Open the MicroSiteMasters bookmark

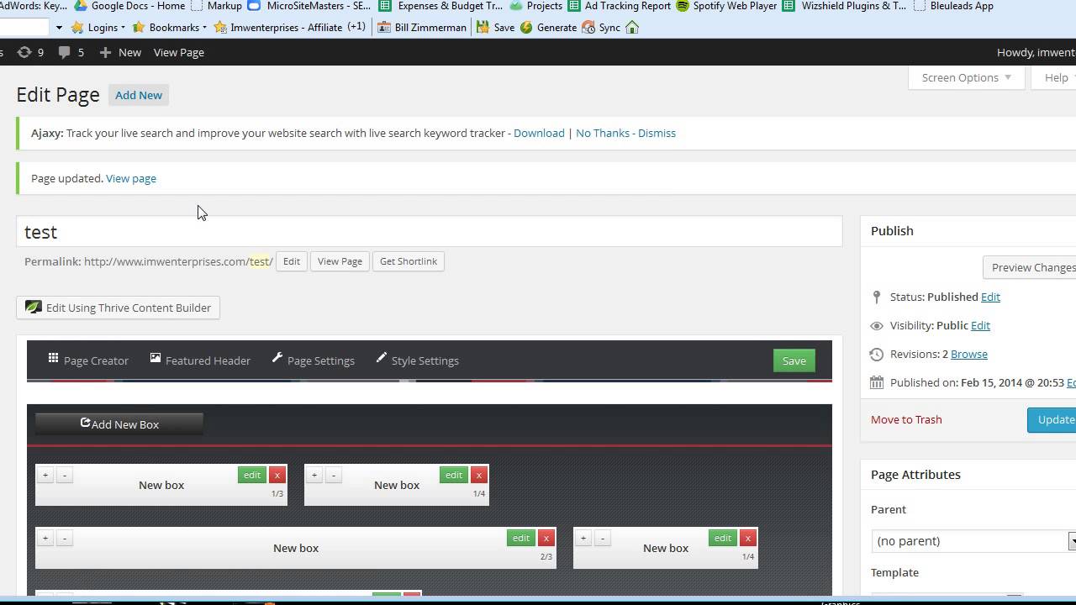(x=309, y=6)
